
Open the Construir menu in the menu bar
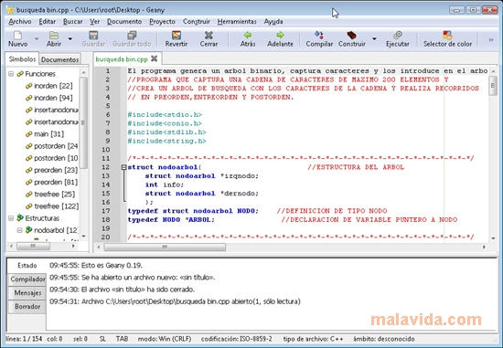[x=197, y=22]
